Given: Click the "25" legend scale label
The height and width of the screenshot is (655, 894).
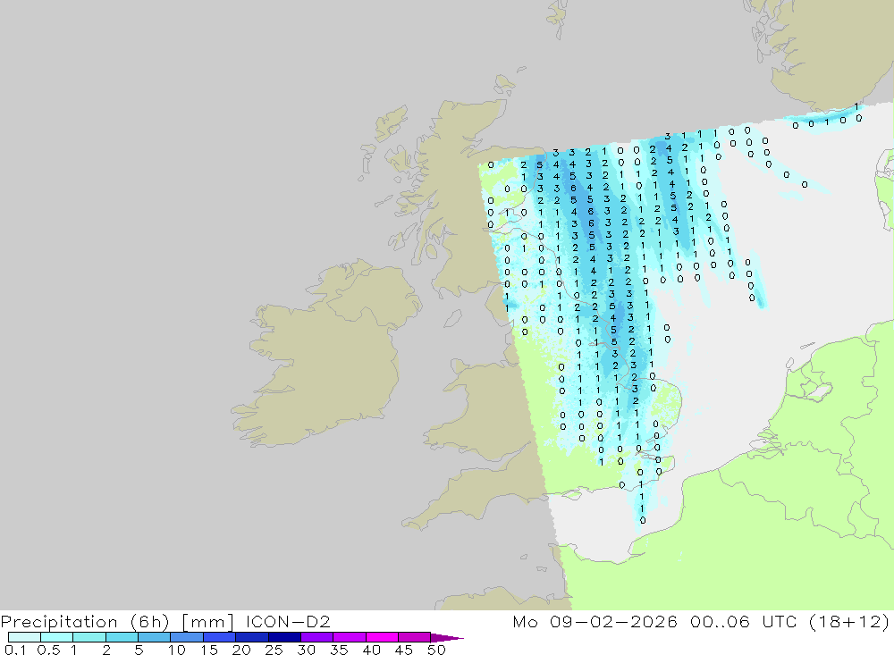Looking at the screenshot, I should point(274,650).
